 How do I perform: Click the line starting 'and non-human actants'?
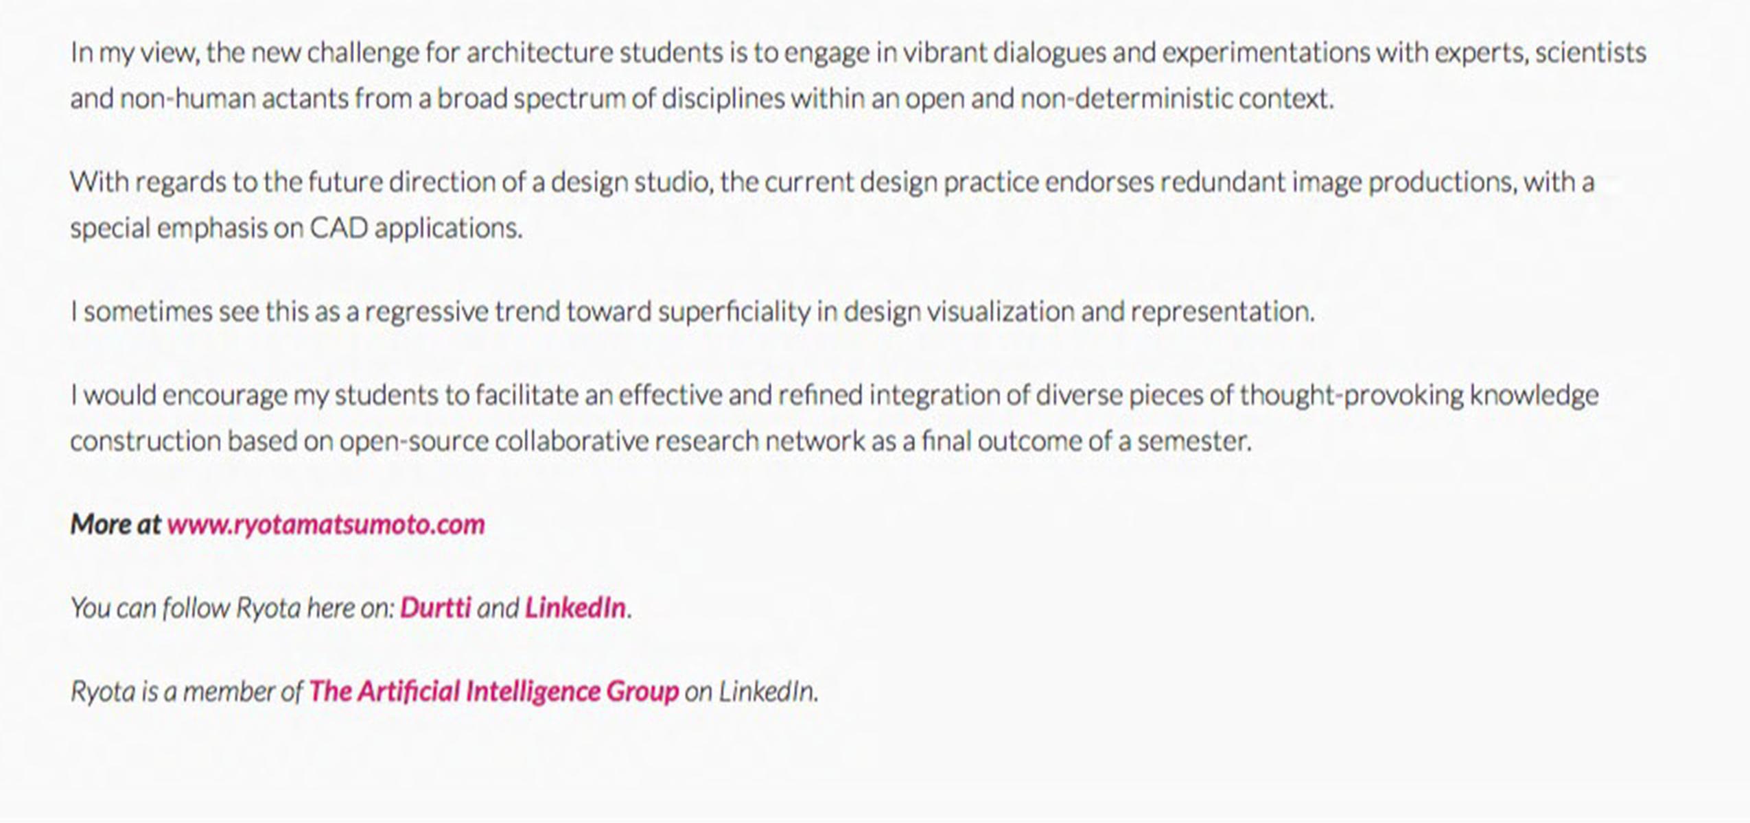[701, 99]
